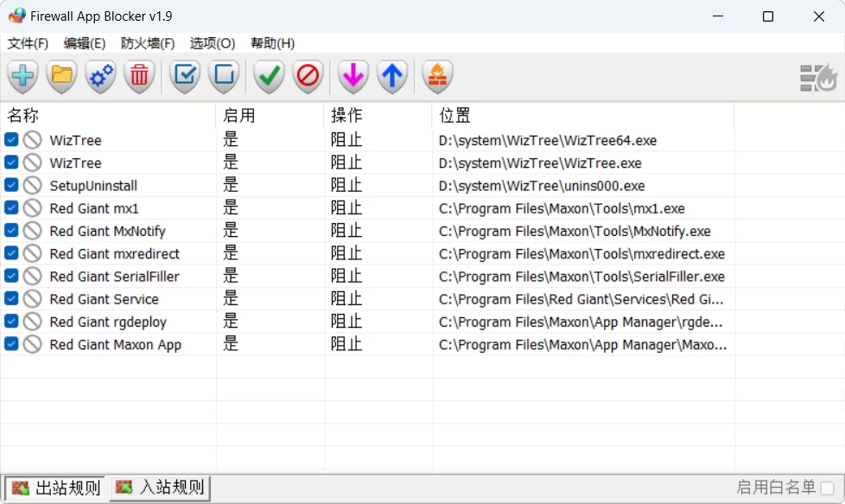The image size is (845, 504).
Task: Click the block icon beside Red Giant mx1
Action: (32, 208)
